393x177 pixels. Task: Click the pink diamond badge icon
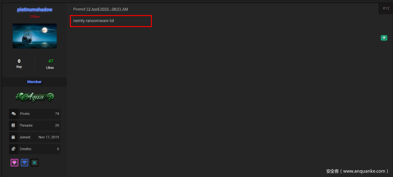(15, 162)
